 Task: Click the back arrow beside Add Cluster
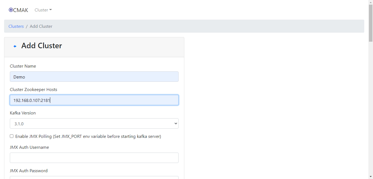[15, 46]
